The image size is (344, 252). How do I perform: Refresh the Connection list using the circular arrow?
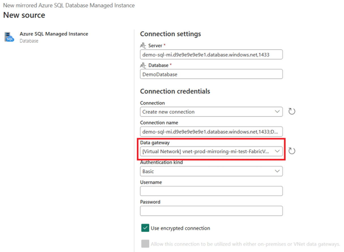coord(292,111)
